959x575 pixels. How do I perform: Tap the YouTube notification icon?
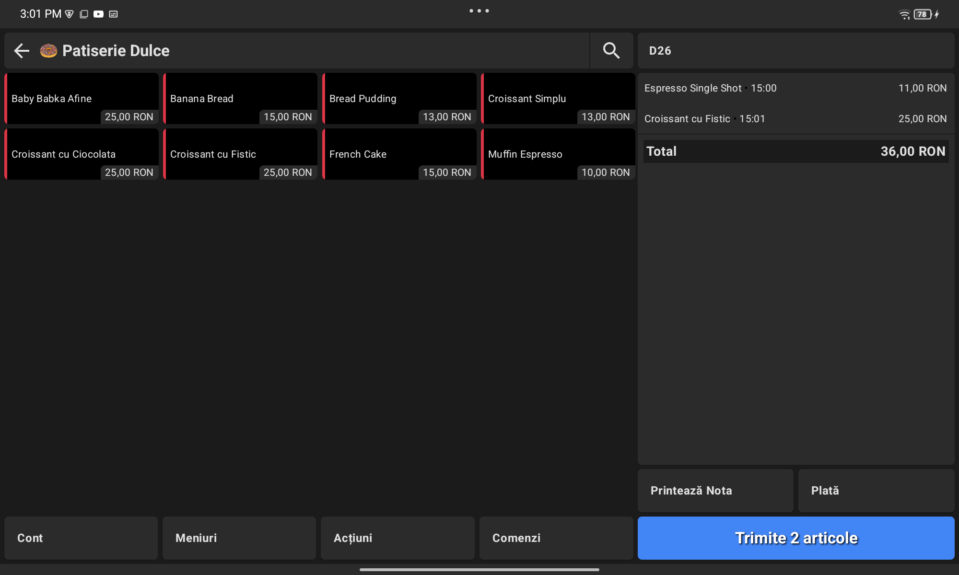98,14
